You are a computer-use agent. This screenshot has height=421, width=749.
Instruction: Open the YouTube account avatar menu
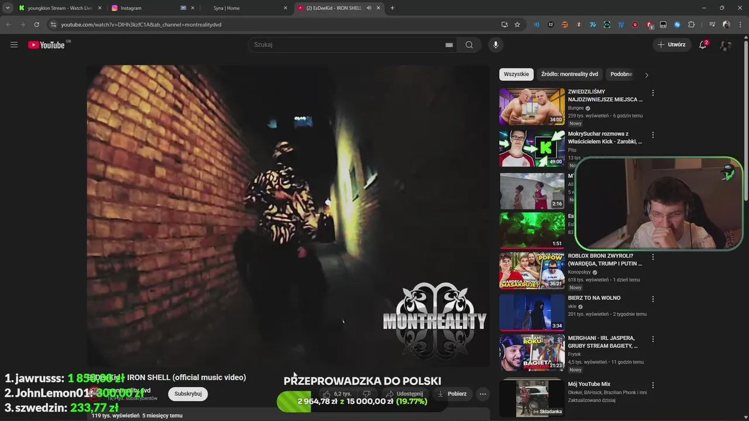tap(726, 44)
